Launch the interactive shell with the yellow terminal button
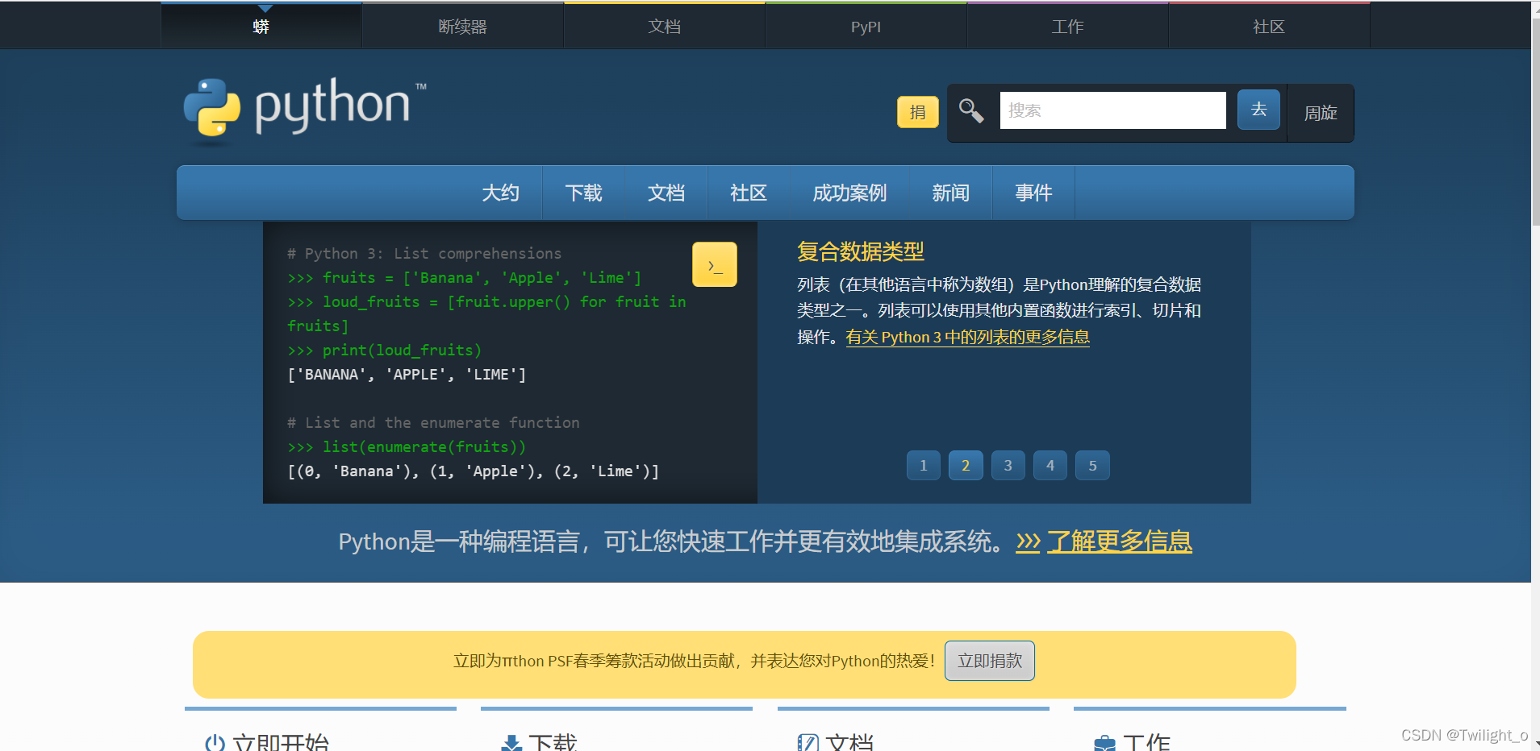Screen dimensions: 1540x751 point(715,264)
